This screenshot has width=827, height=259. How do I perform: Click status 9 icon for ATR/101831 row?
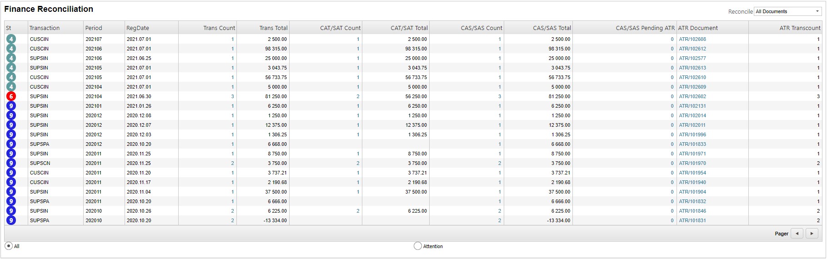[x=11, y=220]
